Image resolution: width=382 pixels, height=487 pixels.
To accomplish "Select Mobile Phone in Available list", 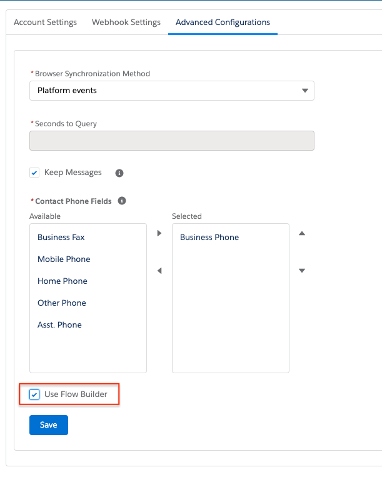I will (64, 259).
